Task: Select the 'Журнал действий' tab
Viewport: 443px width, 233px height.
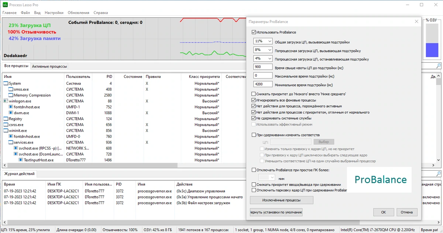Action: pyautogui.click(x=20, y=174)
